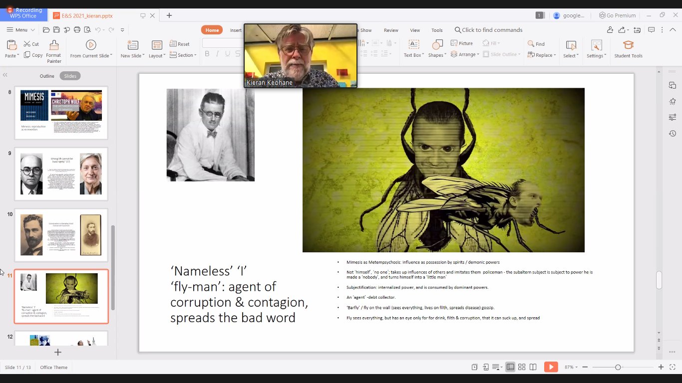Toggle Italic formatting button
Screen dimensions: 682x383
click(218, 54)
